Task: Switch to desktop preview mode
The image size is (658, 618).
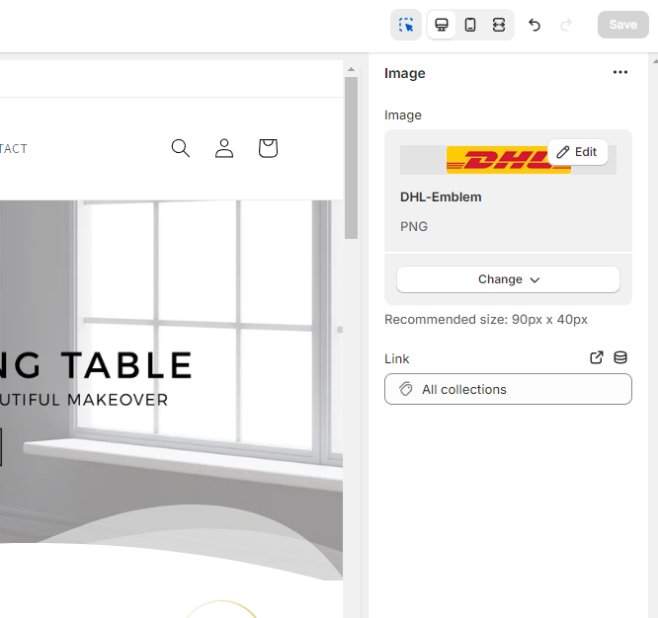Action: coord(442,25)
